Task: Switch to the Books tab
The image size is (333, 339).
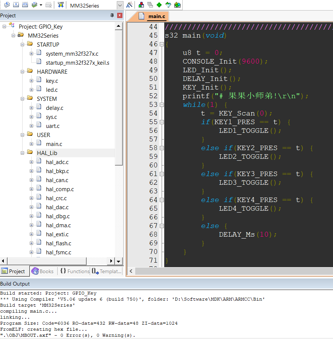Action: 43,271
